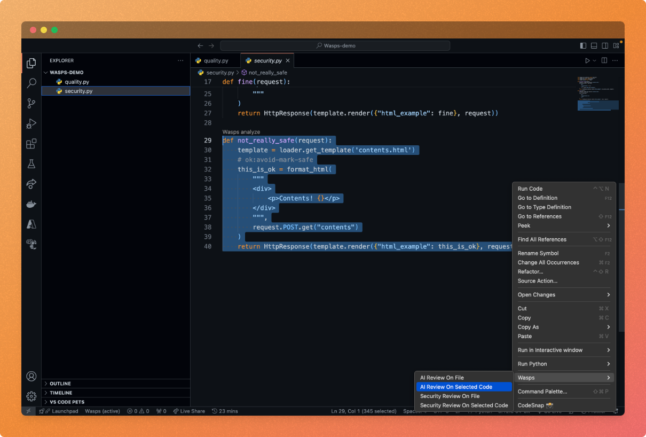Open the Extensions view icon

click(x=31, y=144)
